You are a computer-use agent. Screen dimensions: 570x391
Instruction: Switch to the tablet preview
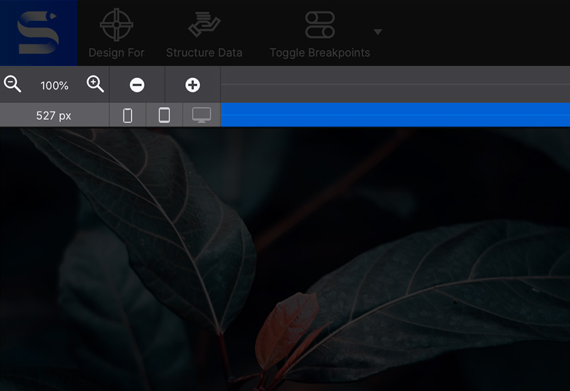[x=164, y=115]
